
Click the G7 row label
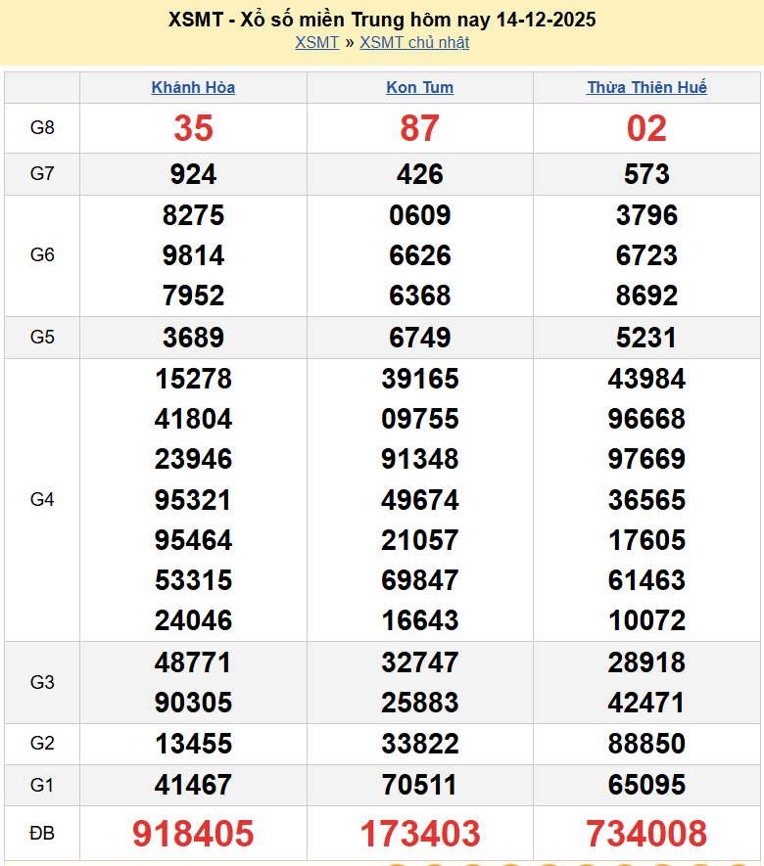click(42, 174)
